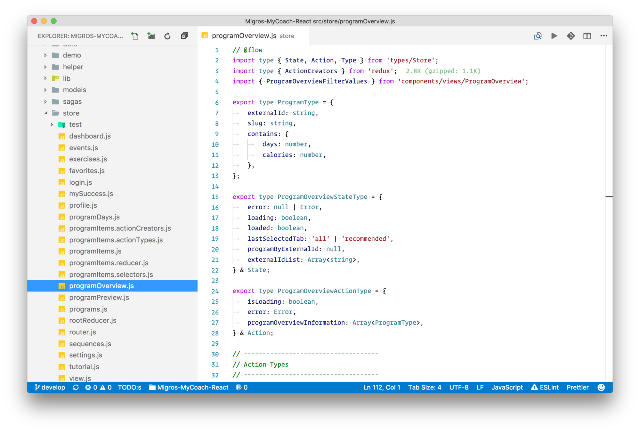Open changes with the git diamond icon
The image size is (640, 432).
(571, 36)
